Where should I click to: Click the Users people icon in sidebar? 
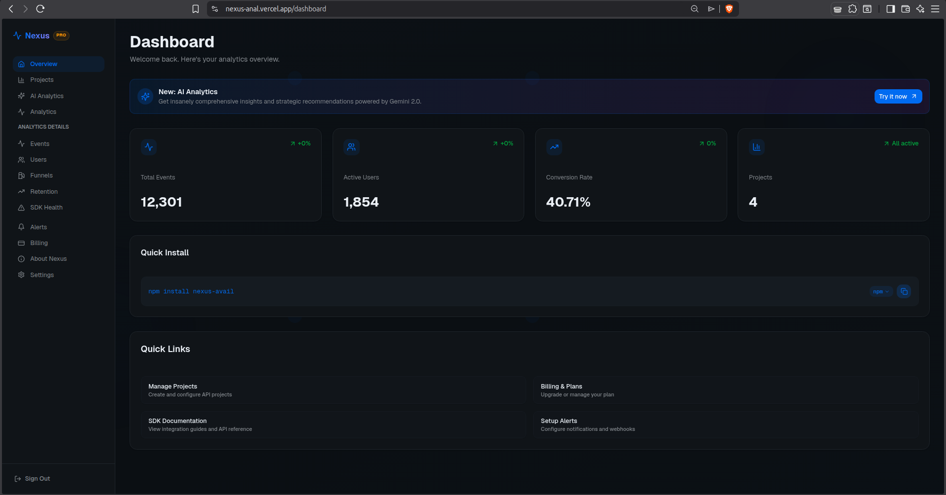click(x=21, y=160)
